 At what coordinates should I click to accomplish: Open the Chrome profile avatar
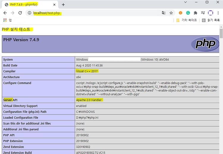211,13
